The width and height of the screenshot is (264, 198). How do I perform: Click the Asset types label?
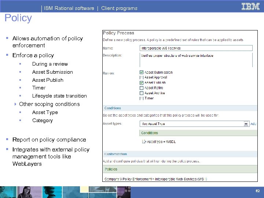pyautogui.click(x=113, y=124)
